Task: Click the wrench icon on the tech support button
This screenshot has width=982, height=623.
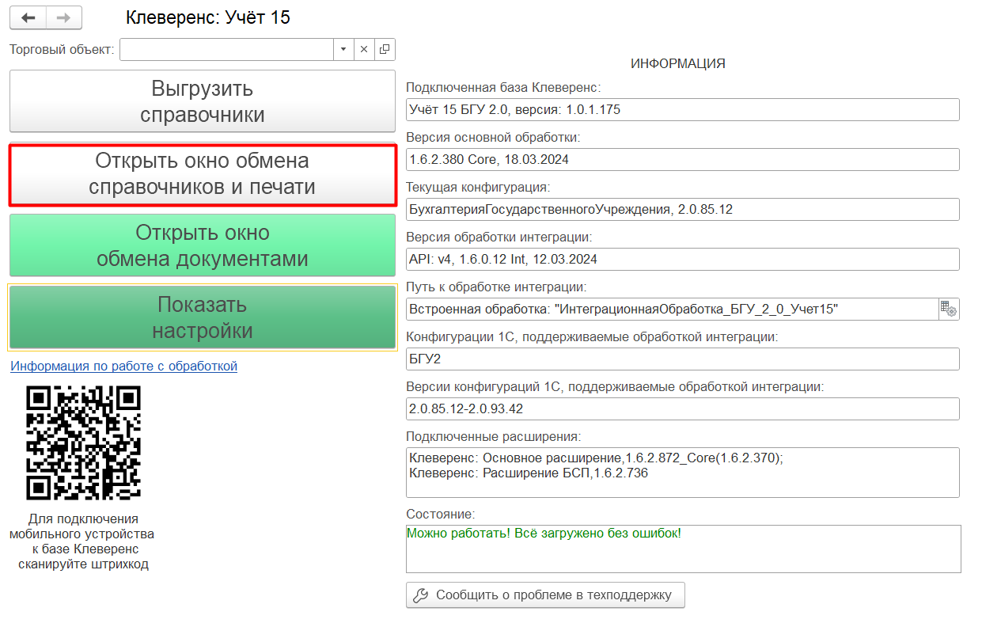Action: [x=421, y=595]
